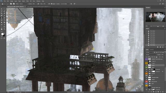The image size is (166, 93).
Task: Hide the HAZE group
Action: [x=146, y=84]
